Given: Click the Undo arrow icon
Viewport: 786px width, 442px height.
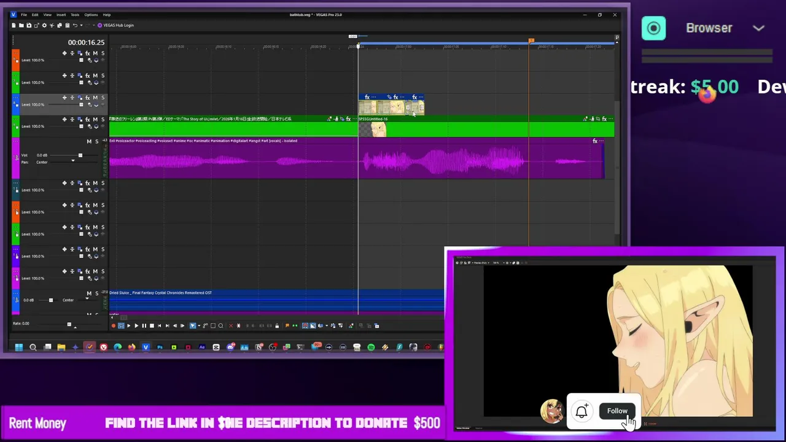Looking at the screenshot, I should tap(75, 25).
